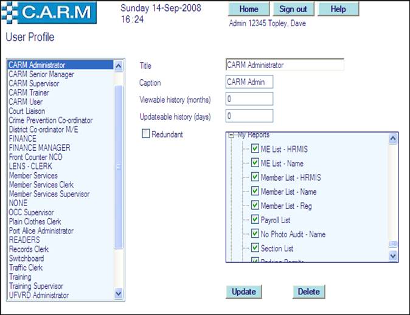Viewport: 410px width, 315px height.
Task: Click reports tree scroll down arrow
Action: tap(392, 256)
